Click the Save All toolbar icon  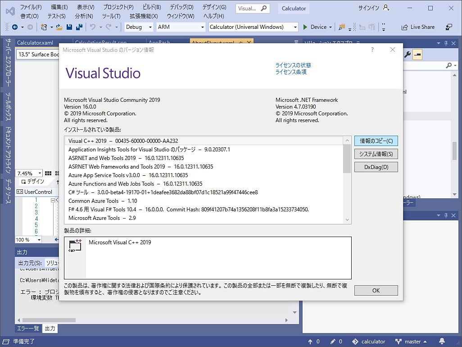coord(78,27)
